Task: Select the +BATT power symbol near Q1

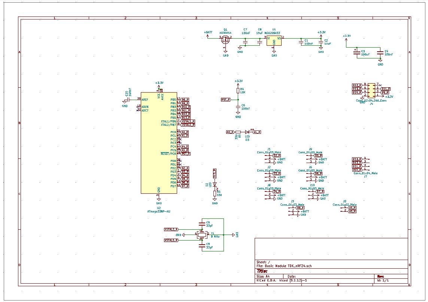Action: 208,33
